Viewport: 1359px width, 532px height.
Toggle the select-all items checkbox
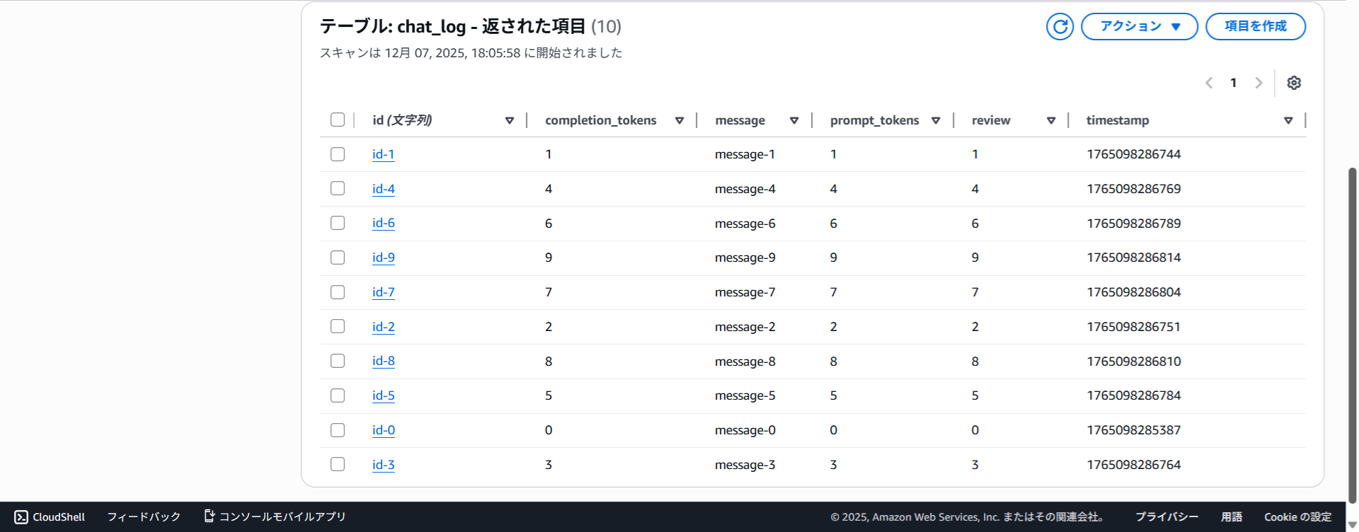[x=338, y=120]
